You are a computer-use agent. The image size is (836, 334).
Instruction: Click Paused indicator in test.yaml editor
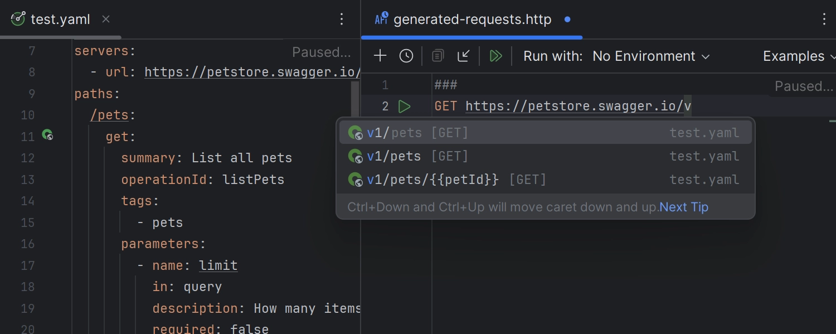pyautogui.click(x=322, y=52)
